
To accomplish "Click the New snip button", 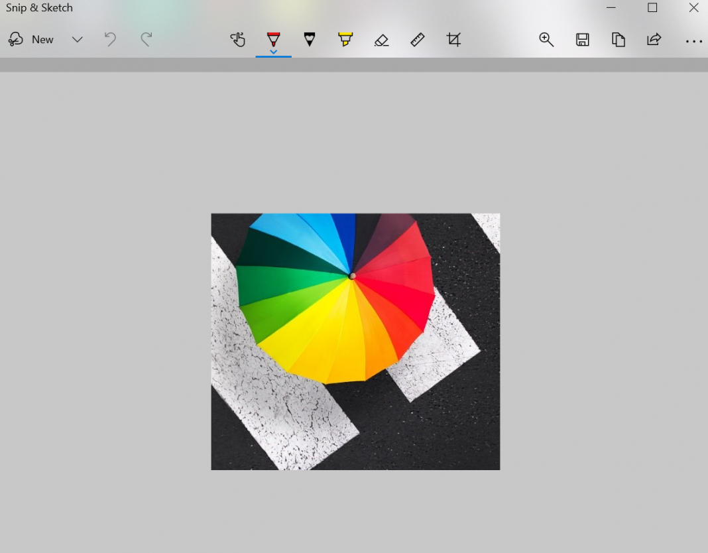I will 31,40.
